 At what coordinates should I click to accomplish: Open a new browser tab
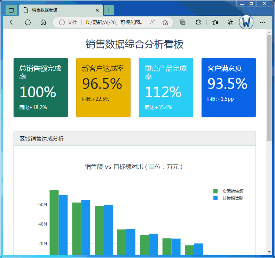[109, 10]
